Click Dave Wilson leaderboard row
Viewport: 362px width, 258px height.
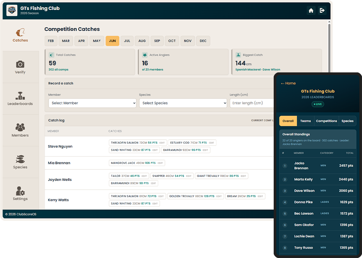pos(318,191)
